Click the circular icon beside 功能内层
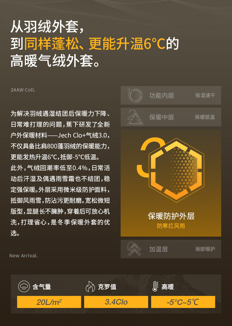This screenshot has height=326, width=232. coord(135,95)
